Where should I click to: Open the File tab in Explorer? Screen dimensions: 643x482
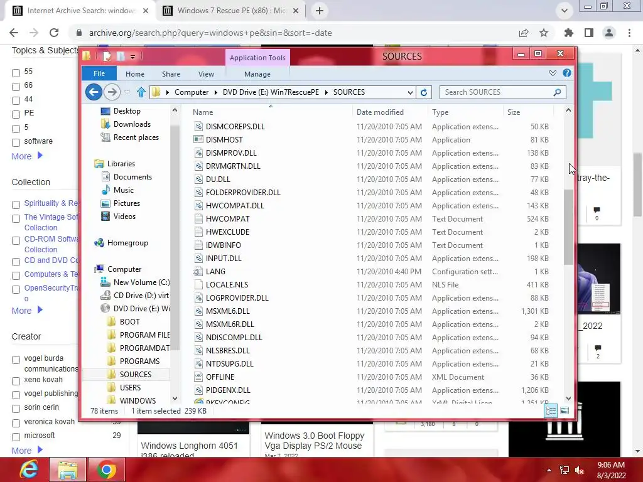coord(99,73)
